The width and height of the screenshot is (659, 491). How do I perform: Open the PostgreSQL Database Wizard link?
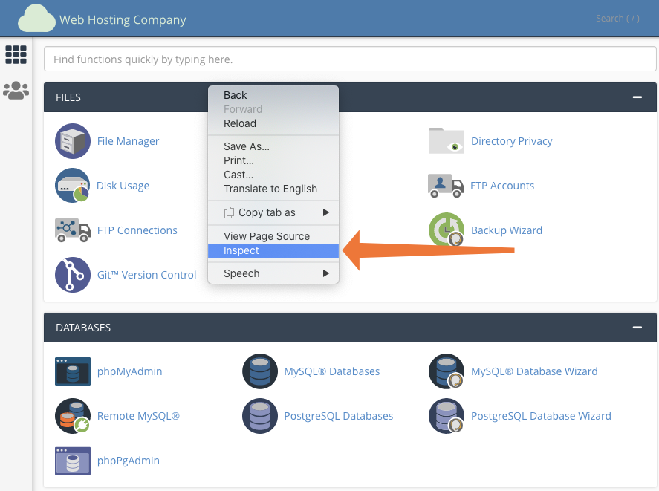click(x=541, y=416)
